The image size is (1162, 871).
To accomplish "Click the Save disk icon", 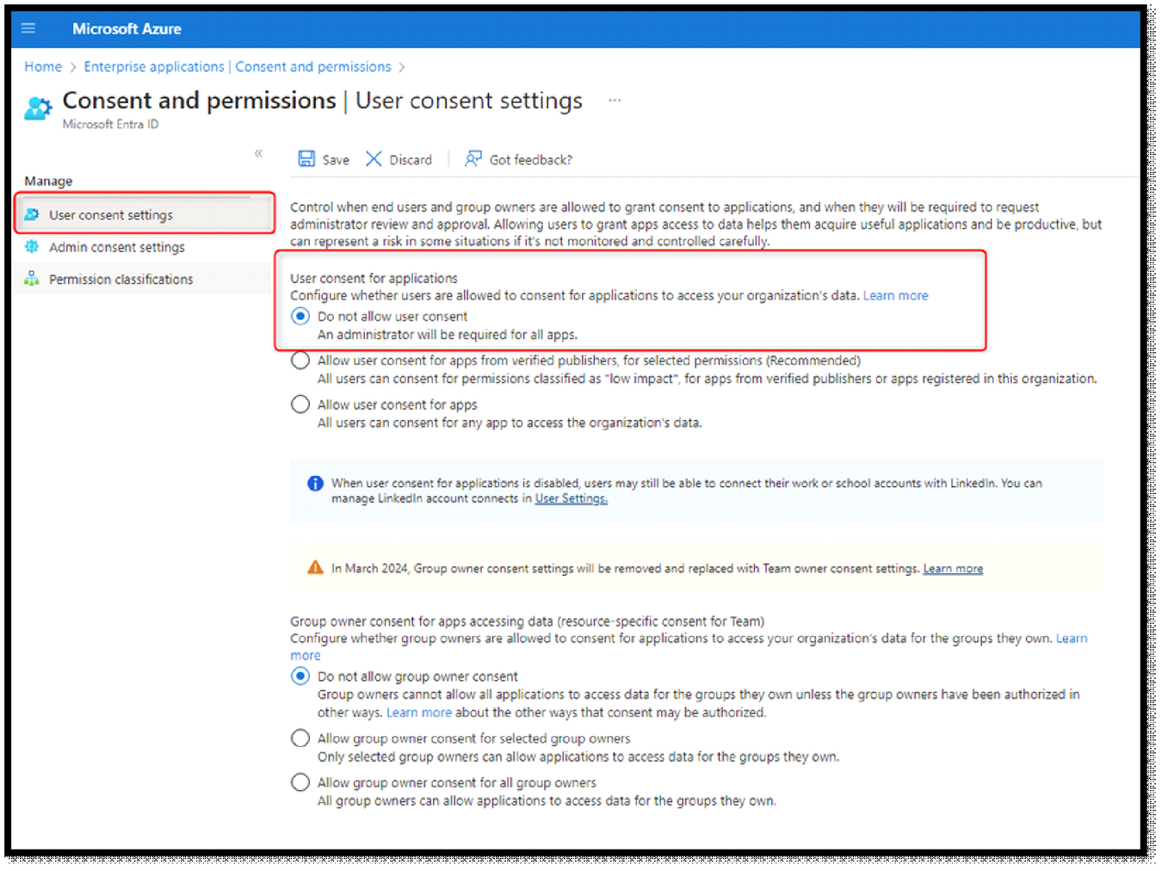I will [x=306, y=159].
